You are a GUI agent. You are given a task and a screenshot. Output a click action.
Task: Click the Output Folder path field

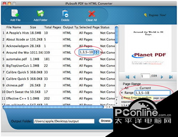point(64,121)
